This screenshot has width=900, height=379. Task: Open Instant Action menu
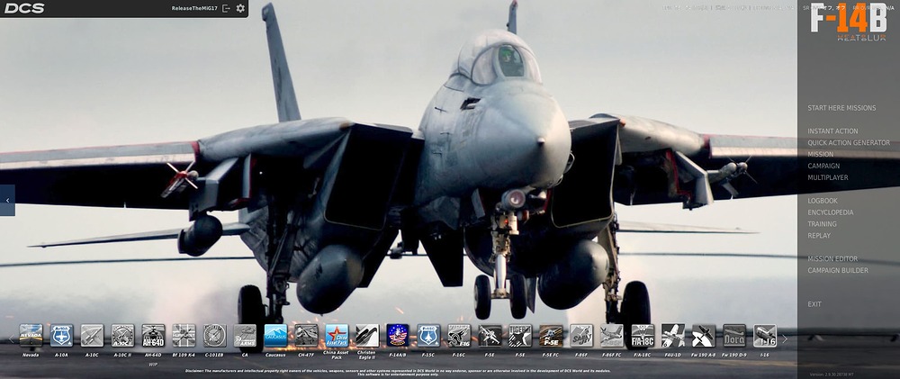(832, 131)
